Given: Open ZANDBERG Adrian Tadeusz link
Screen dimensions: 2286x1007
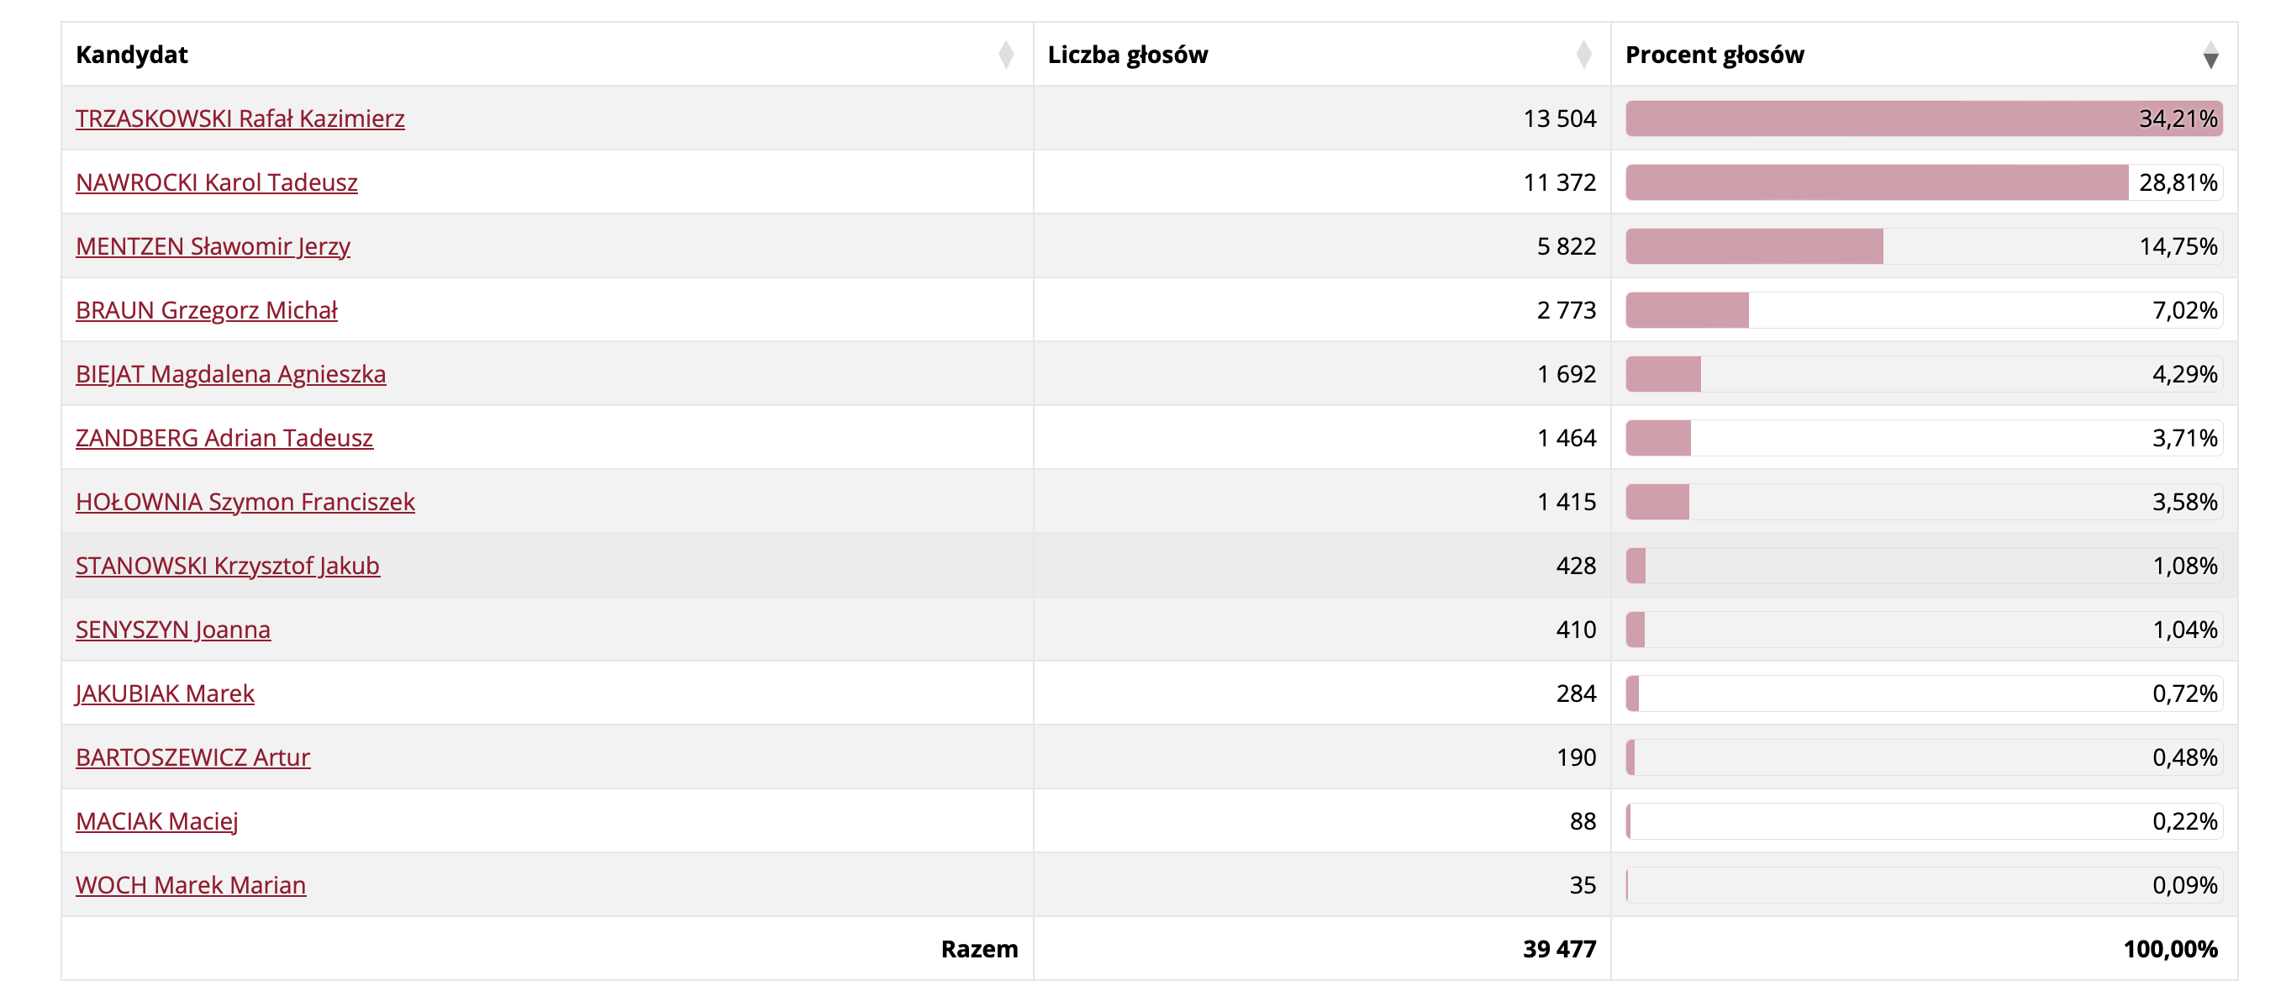Looking at the screenshot, I should (224, 438).
